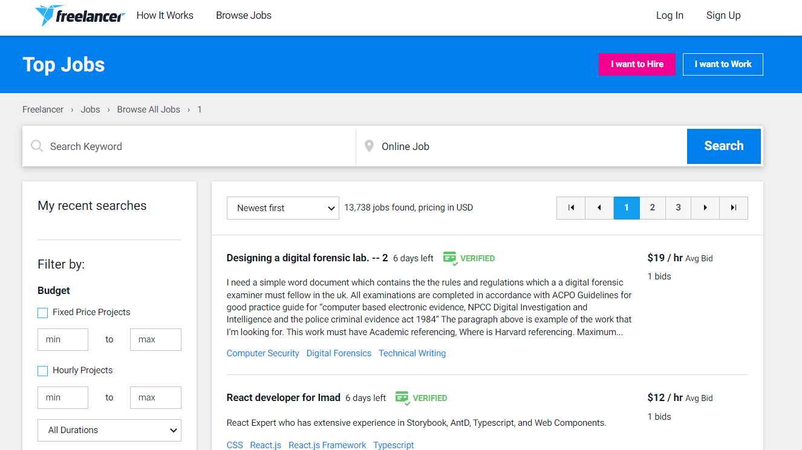Open the All Durations dropdown
The width and height of the screenshot is (802, 450).
click(x=109, y=430)
